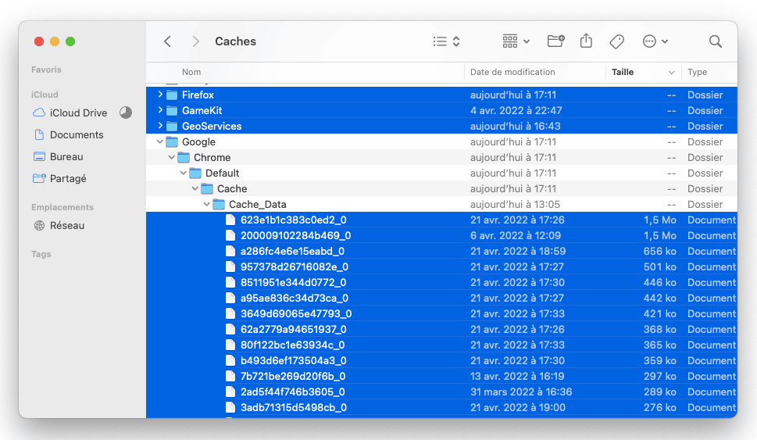Select the Cache_Data folder icon
The image size is (757, 440).
point(219,204)
